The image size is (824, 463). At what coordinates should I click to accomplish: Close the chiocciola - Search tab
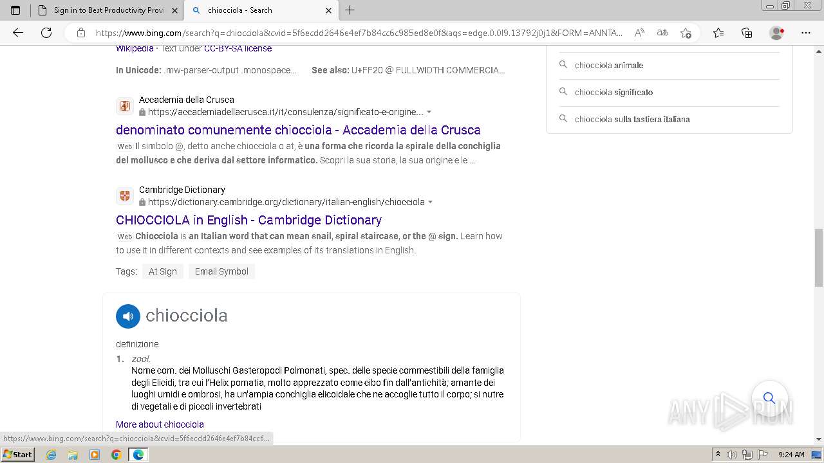[328, 10]
